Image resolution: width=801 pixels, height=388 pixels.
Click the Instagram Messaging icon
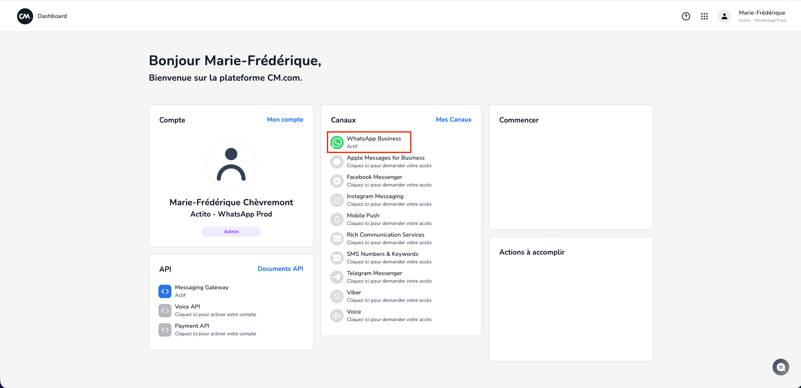click(x=337, y=200)
